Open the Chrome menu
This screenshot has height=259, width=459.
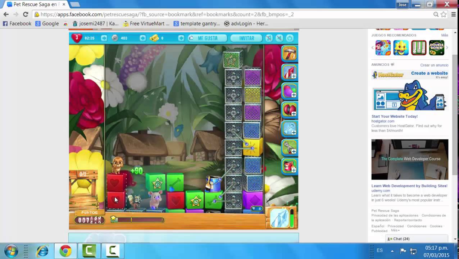click(453, 14)
